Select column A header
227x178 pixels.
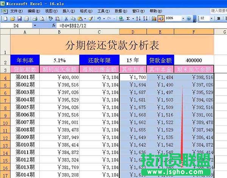pos(25,32)
